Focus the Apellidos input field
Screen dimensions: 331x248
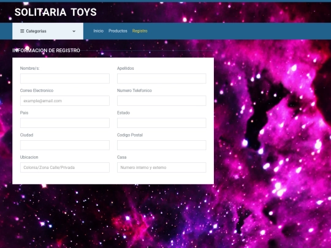click(161, 78)
